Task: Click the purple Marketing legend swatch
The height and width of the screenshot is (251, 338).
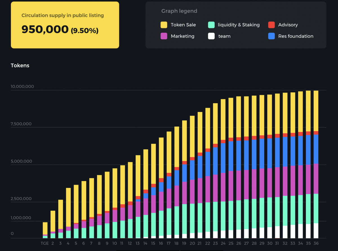Action: point(164,36)
